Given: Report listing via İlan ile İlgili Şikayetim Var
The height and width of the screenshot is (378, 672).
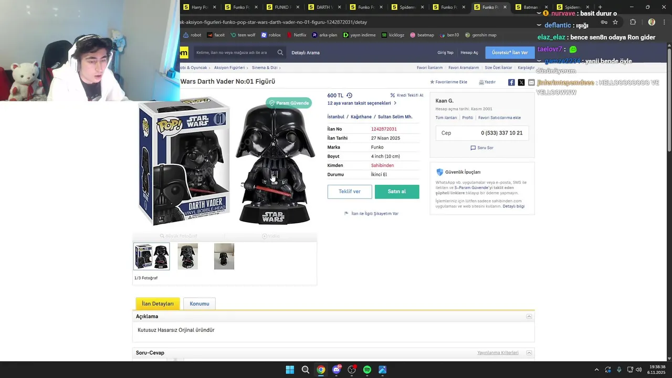Looking at the screenshot, I should pos(371,214).
